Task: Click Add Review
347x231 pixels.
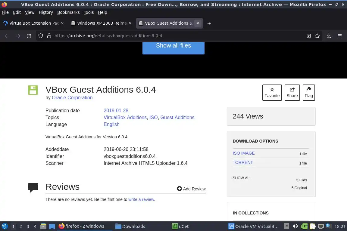Action: click(191, 189)
